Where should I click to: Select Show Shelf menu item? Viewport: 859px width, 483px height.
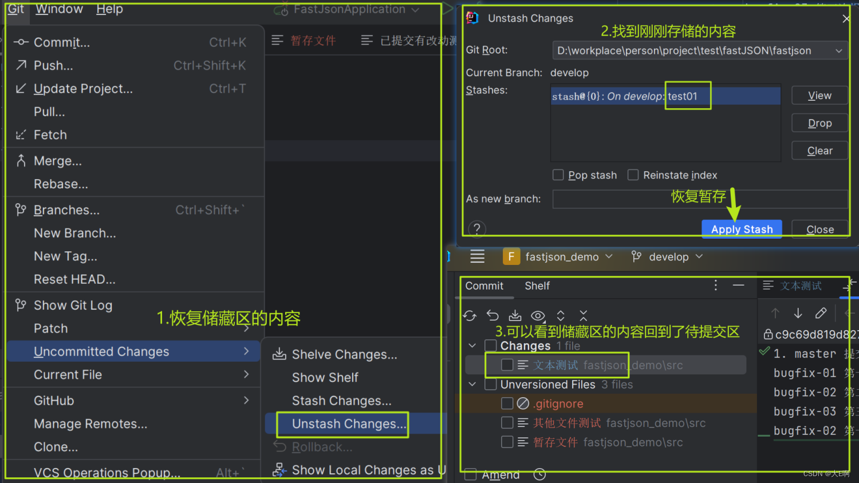(x=325, y=378)
